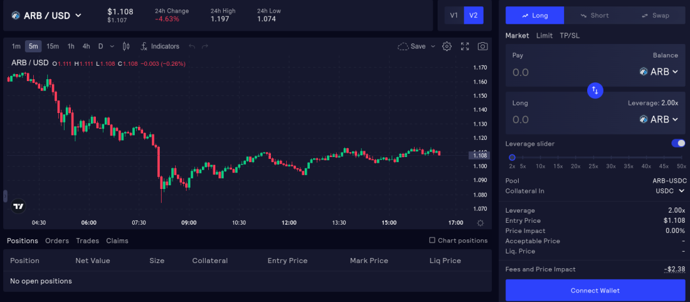Select the 15m timeframe
Viewport: 690px width, 302px height.
point(52,47)
